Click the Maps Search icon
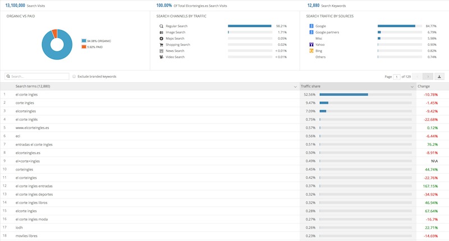The height and width of the screenshot is (241, 449). point(161,39)
